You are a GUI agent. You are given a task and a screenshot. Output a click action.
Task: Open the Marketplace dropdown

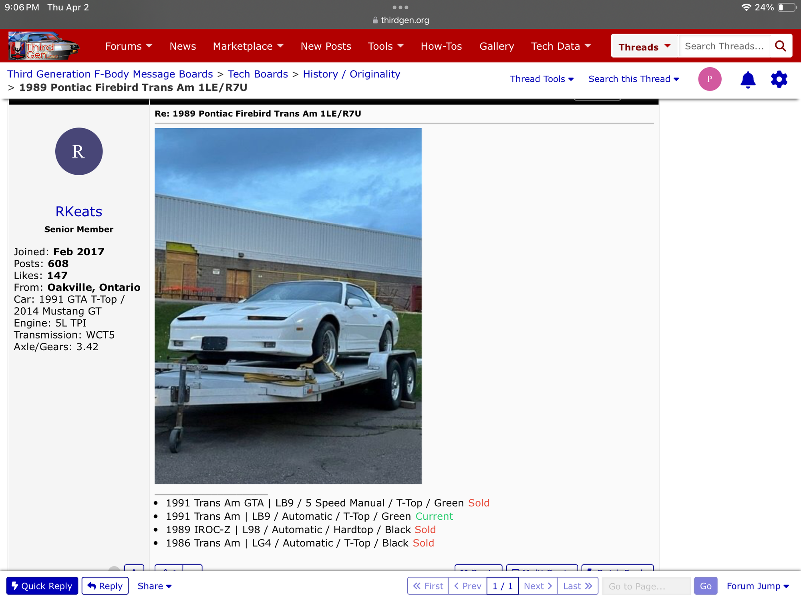pos(248,46)
